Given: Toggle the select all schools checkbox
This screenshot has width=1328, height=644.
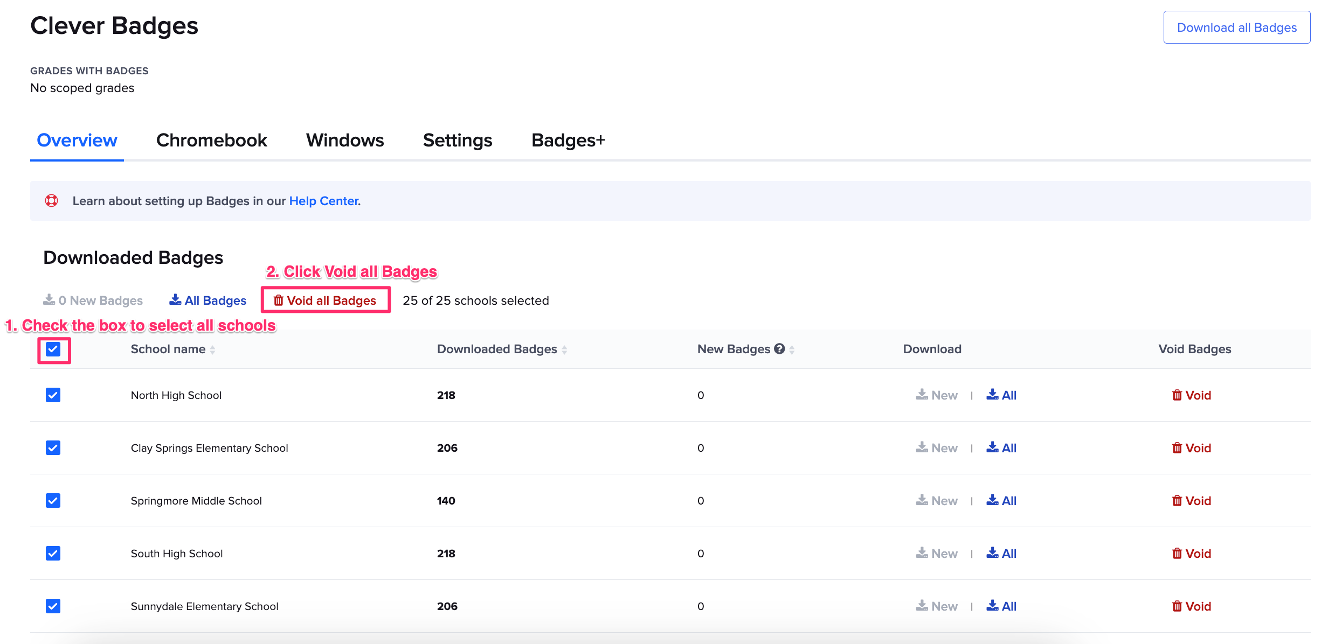Looking at the screenshot, I should coord(53,349).
